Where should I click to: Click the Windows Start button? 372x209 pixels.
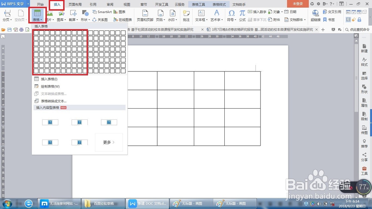point(7,203)
